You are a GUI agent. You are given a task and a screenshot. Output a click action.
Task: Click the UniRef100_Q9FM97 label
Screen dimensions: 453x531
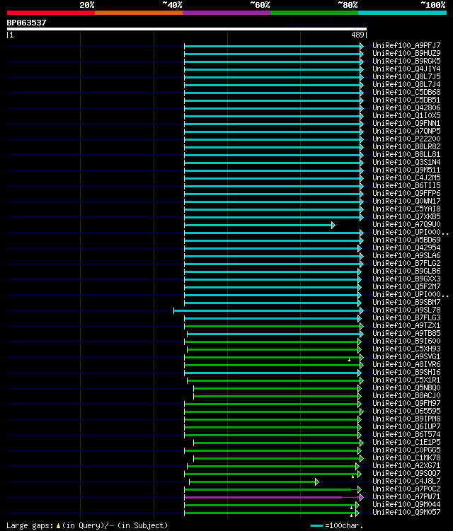click(x=406, y=404)
